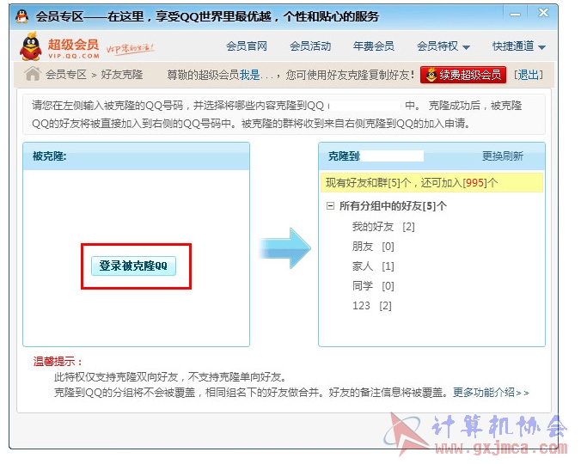Image resolution: width=581 pixels, height=464 pixels.
Task: Select the 家人 [1] group
Action: [373, 266]
